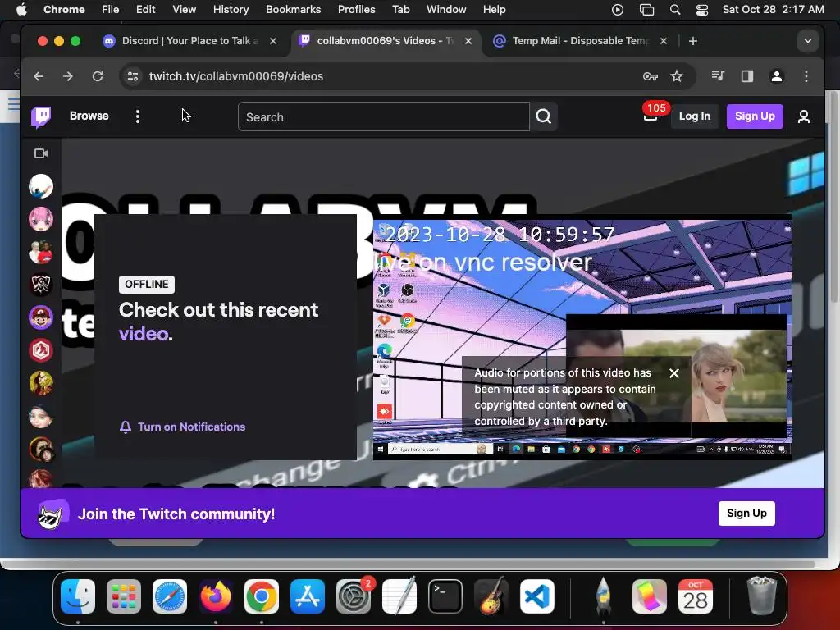Click the recent video thumbnail
Image resolution: width=840 pixels, height=630 pixels.
point(582,337)
